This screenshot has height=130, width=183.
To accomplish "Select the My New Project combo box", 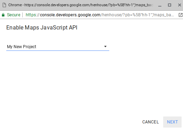I will pyautogui.click(x=58, y=47).
